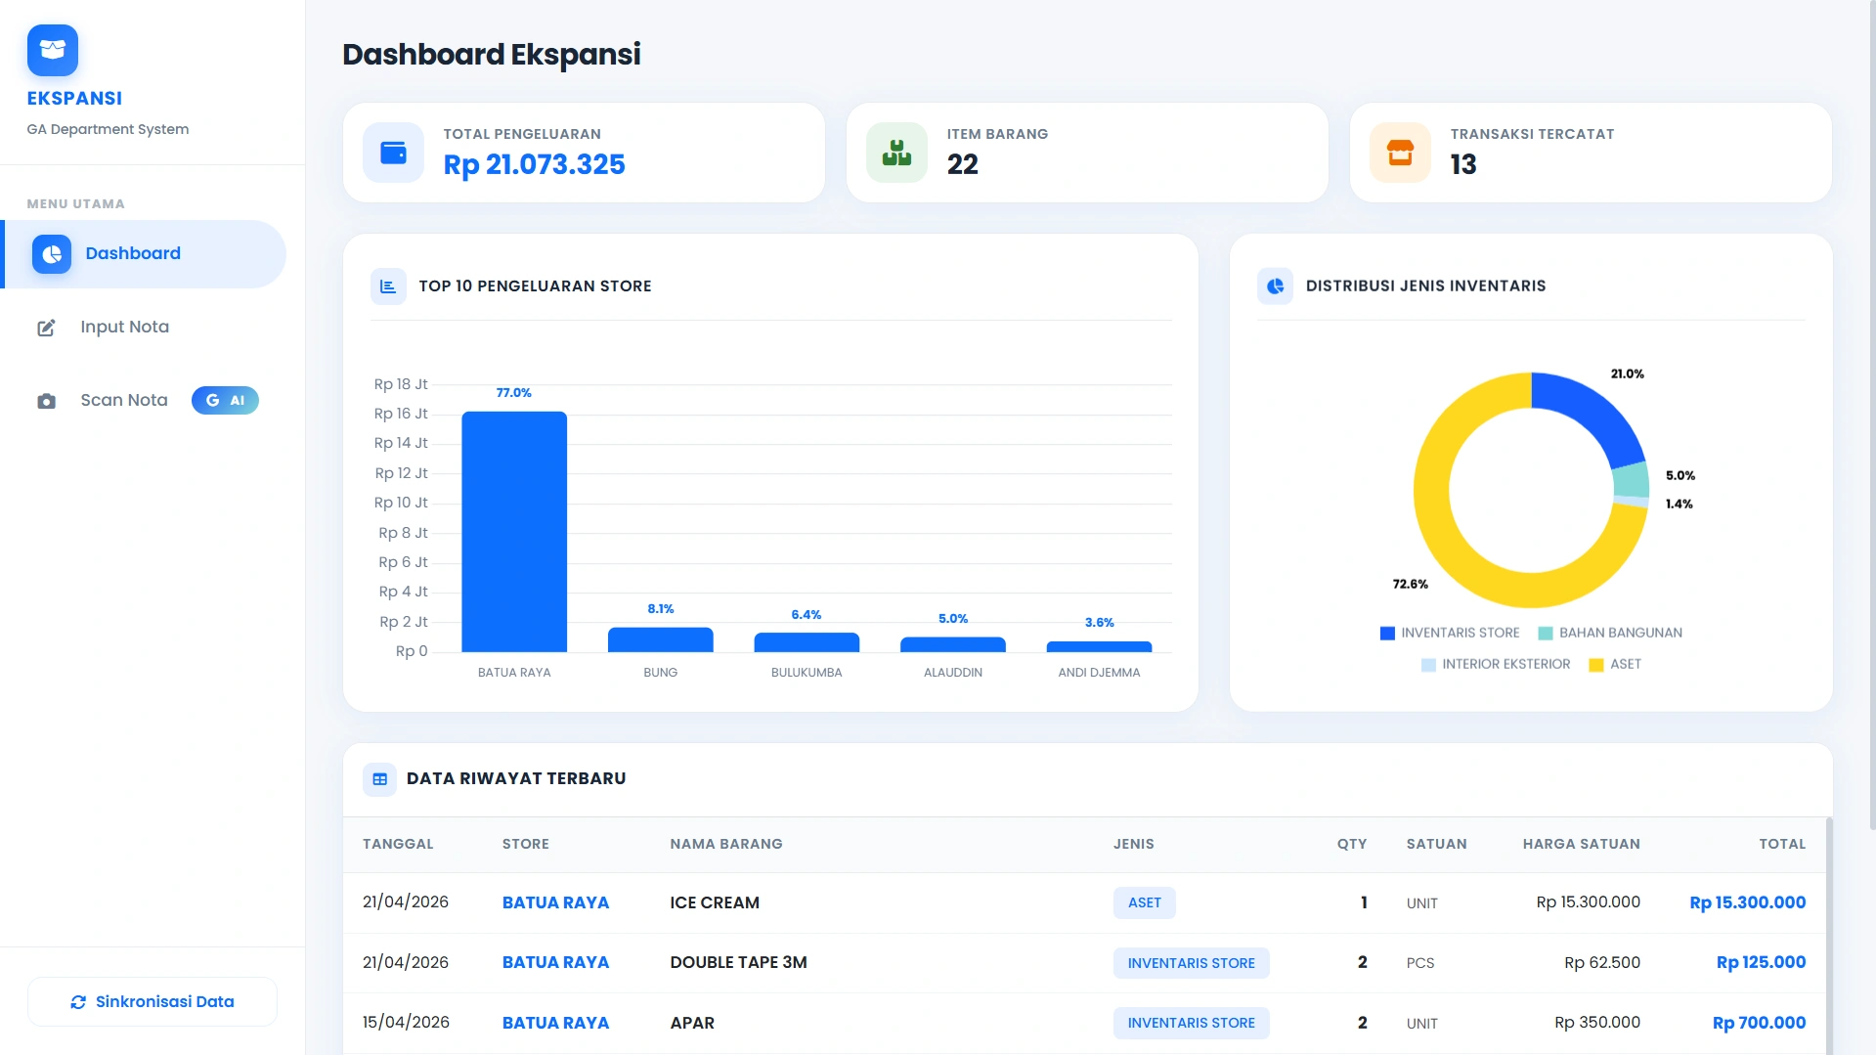1876x1055 pixels.
Task: Toggle INVENTARIS STORE legend swatch
Action: click(x=1387, y=634)
